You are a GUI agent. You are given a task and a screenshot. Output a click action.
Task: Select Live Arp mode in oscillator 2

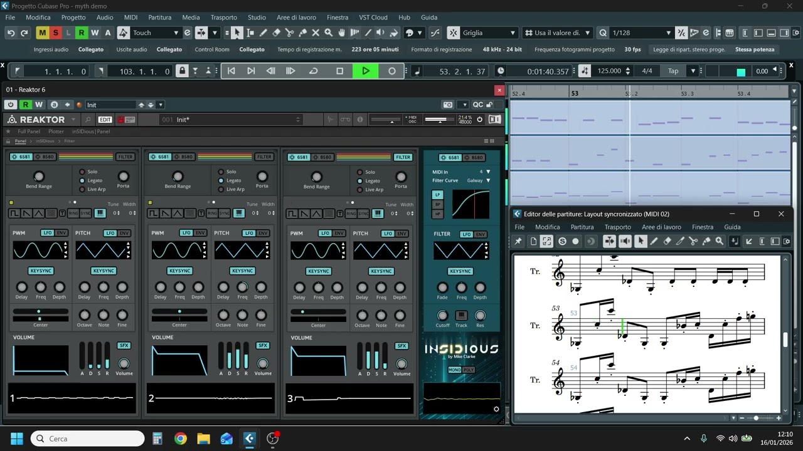(x=221, y=189)
